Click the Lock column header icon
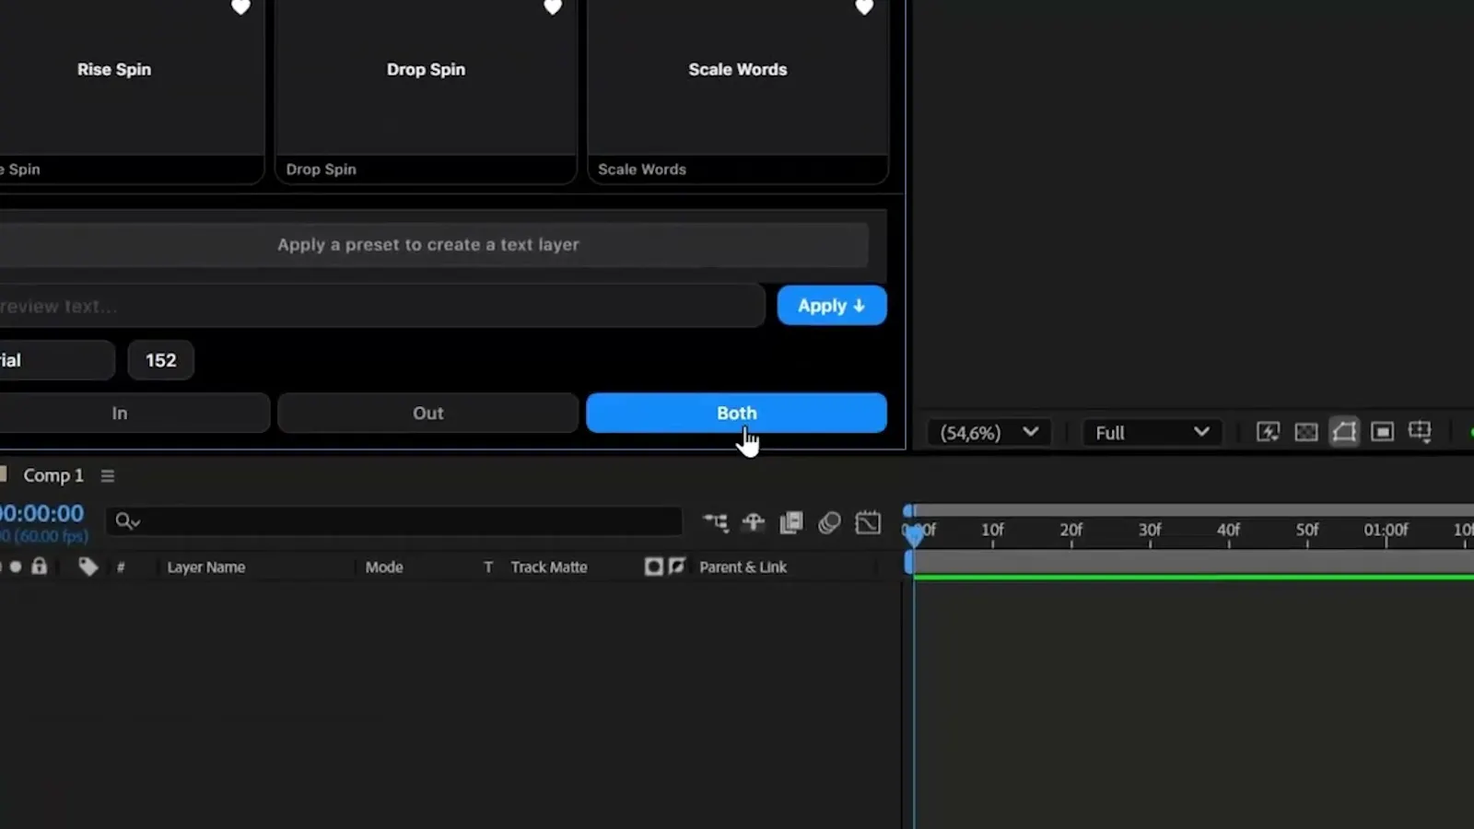1474x829 pixels. point(39,566)
